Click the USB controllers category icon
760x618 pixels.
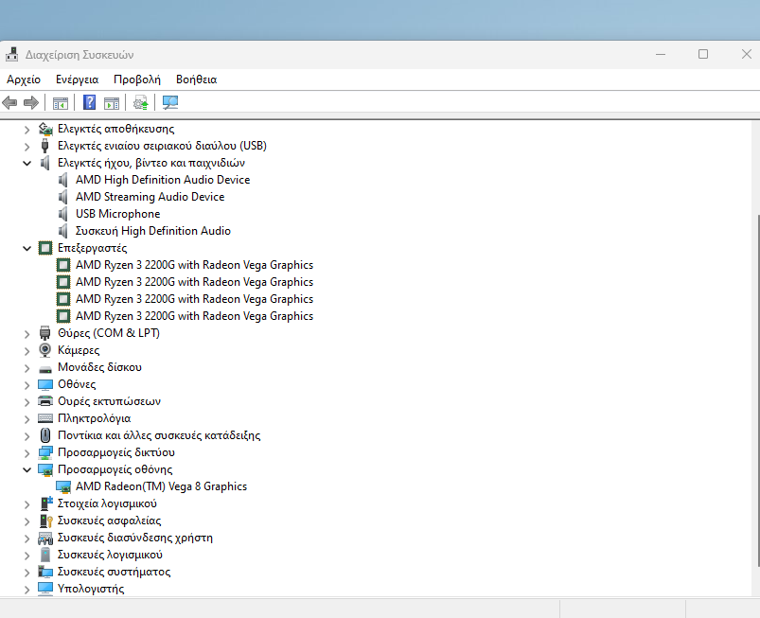[x=45, y=146]
